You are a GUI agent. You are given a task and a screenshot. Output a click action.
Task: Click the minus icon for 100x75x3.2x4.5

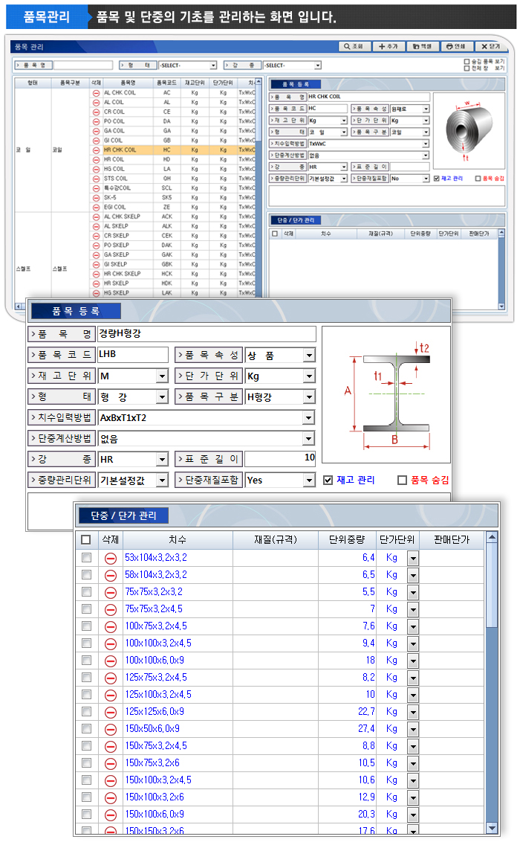coord(111,627)
